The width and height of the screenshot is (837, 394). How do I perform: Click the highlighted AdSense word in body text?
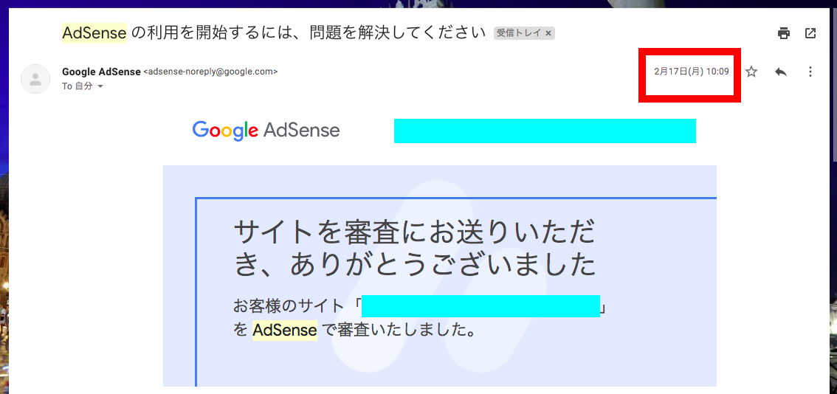(x=284, y=330)
